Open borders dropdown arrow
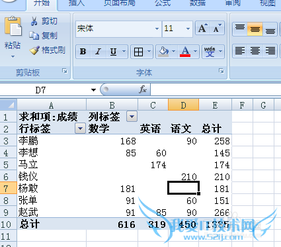Image resolution: width=281 pixels, height=247 pixels. coord(149,52)
